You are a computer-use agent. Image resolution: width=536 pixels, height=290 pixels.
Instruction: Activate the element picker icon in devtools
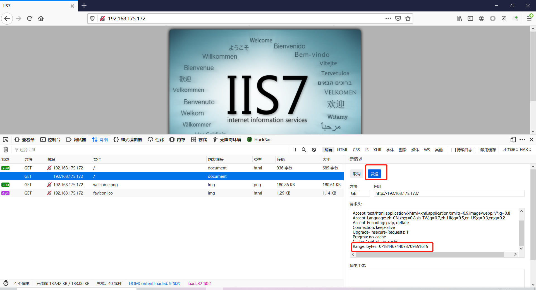click(6, 140)
